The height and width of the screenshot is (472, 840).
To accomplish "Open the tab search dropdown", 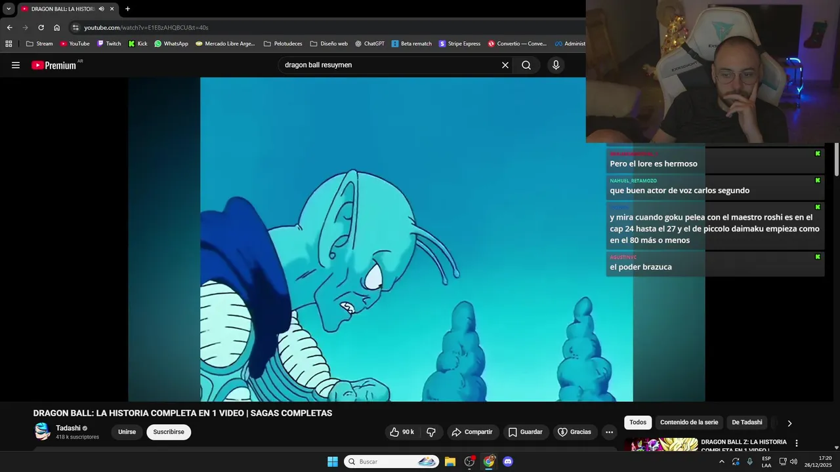I will (9, 9).
